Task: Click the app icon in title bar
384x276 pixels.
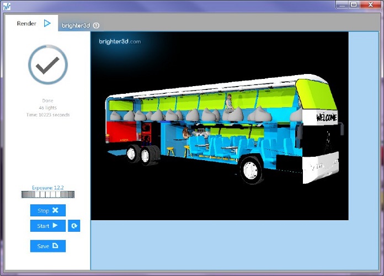Action: pos(6,6)
